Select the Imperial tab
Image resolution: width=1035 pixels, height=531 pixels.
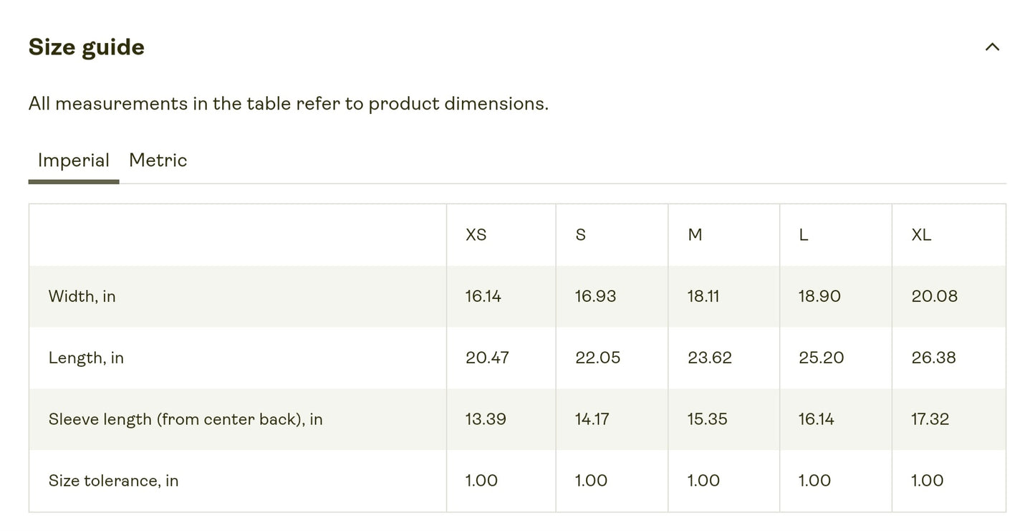click(73, 161)
